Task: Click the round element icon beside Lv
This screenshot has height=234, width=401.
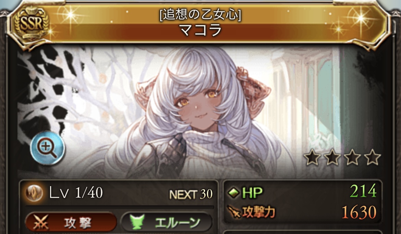Action: coord(34,193)
